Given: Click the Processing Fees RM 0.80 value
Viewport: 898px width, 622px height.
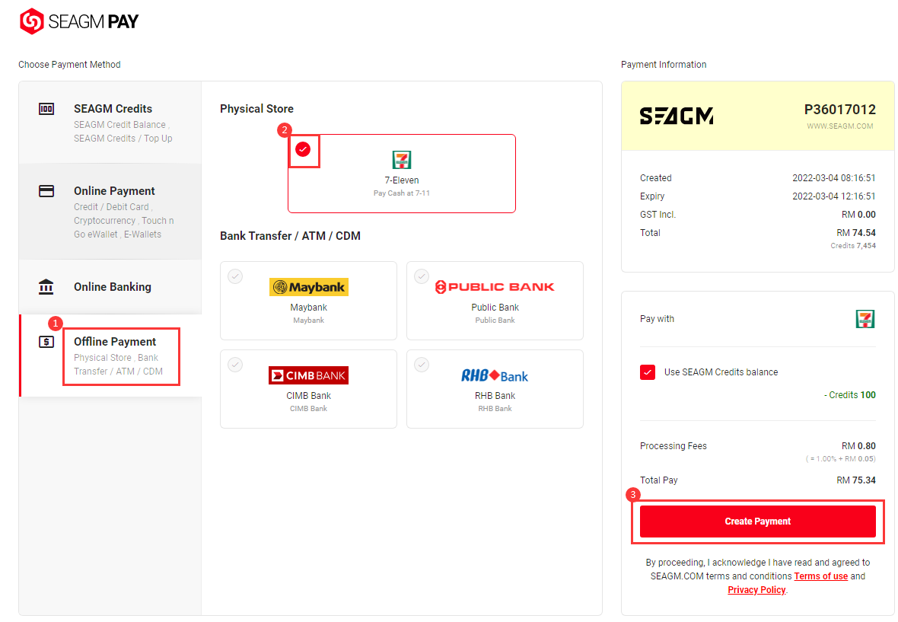Looking at the screenshot, I should [858, 445].
